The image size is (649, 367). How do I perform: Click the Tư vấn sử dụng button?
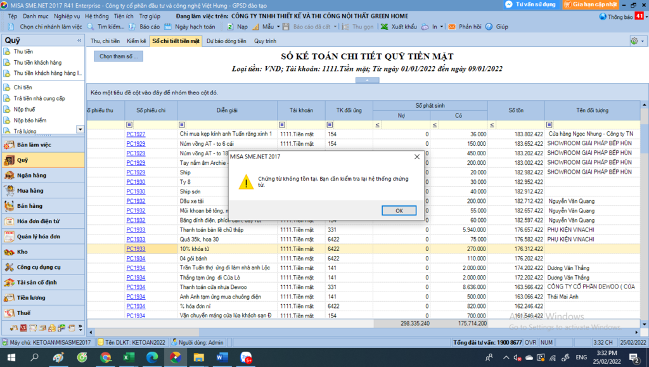click(530, 4)
